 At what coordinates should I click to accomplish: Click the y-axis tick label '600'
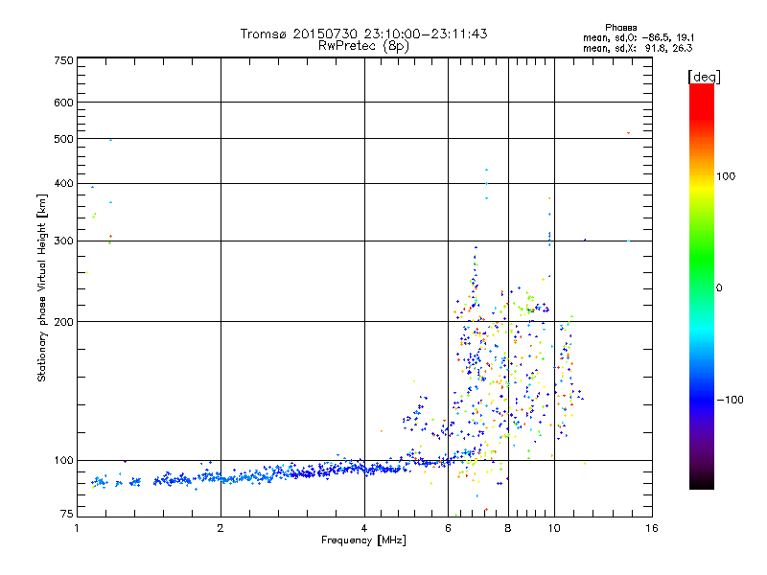click(64, 103)
